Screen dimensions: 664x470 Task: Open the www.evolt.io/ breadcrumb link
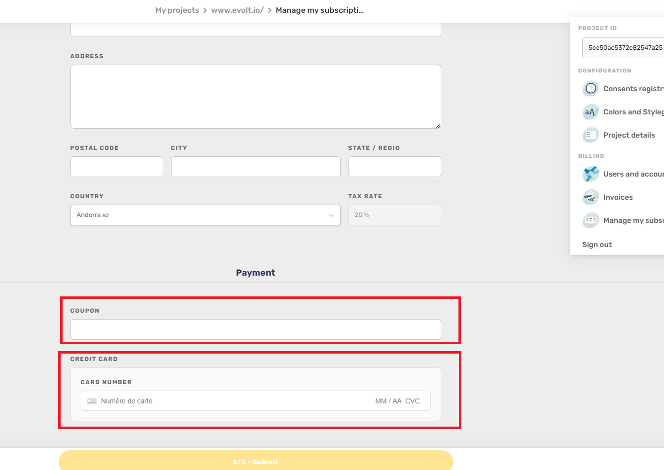[x=237, y=10]
